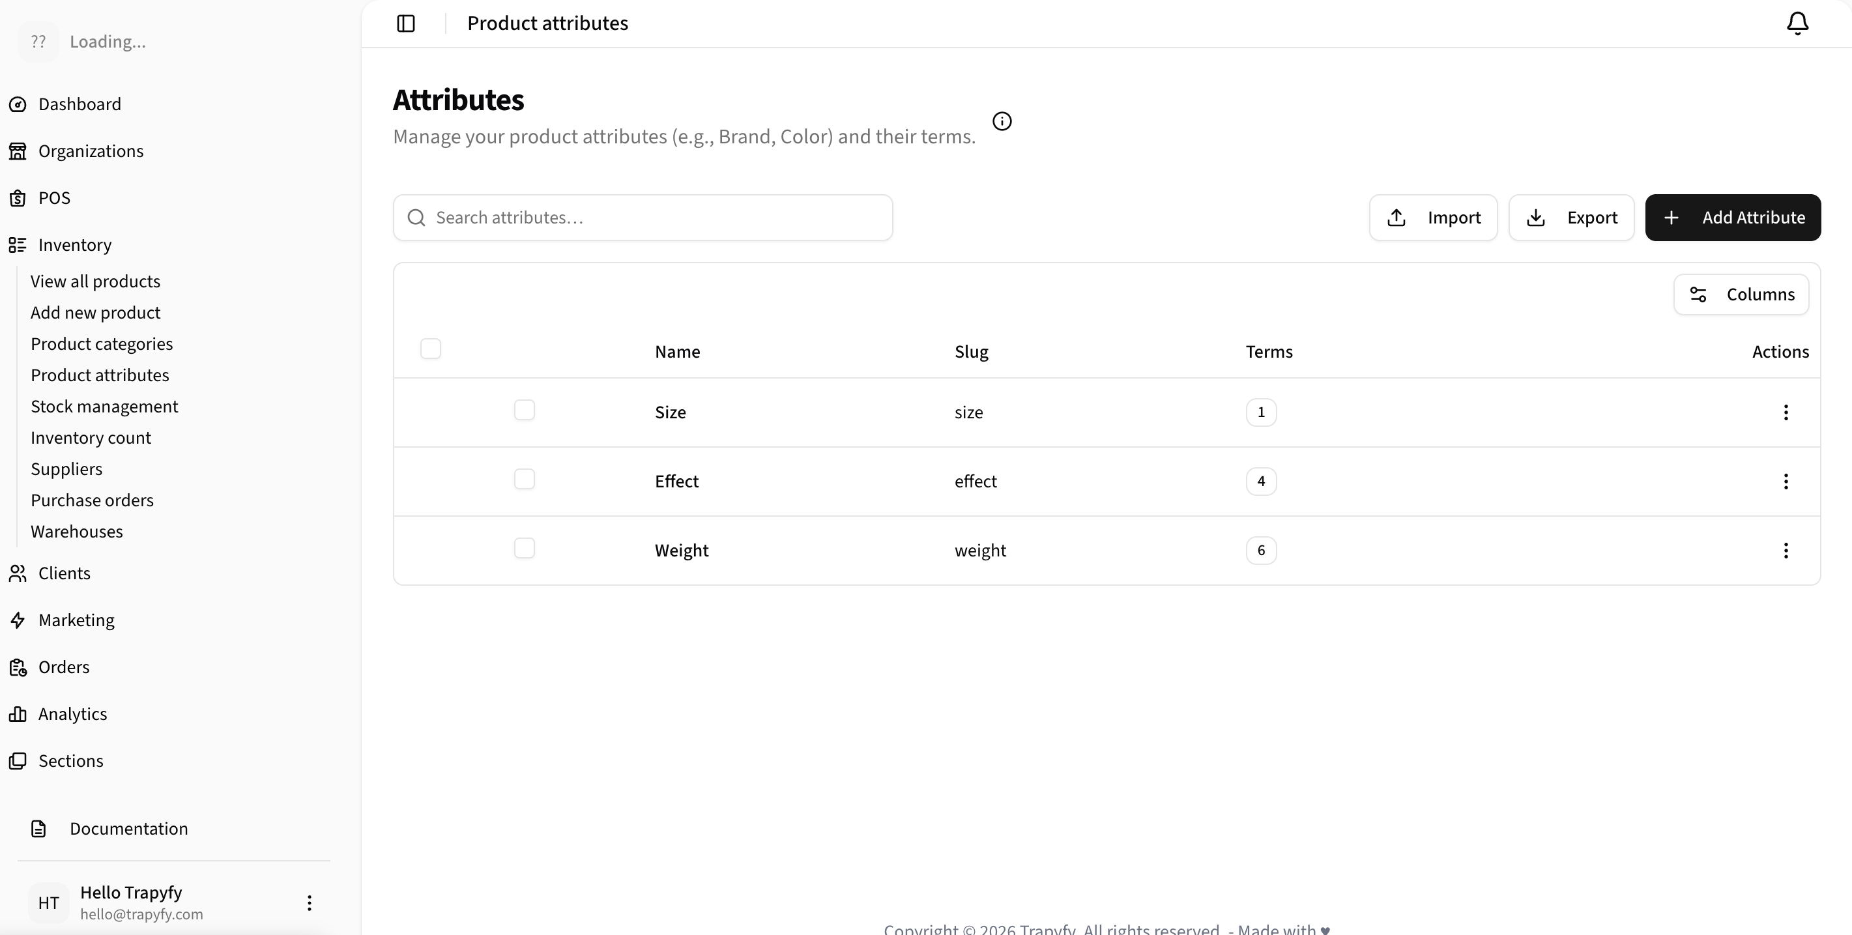Sort by Terms column header

[1269, 351]
